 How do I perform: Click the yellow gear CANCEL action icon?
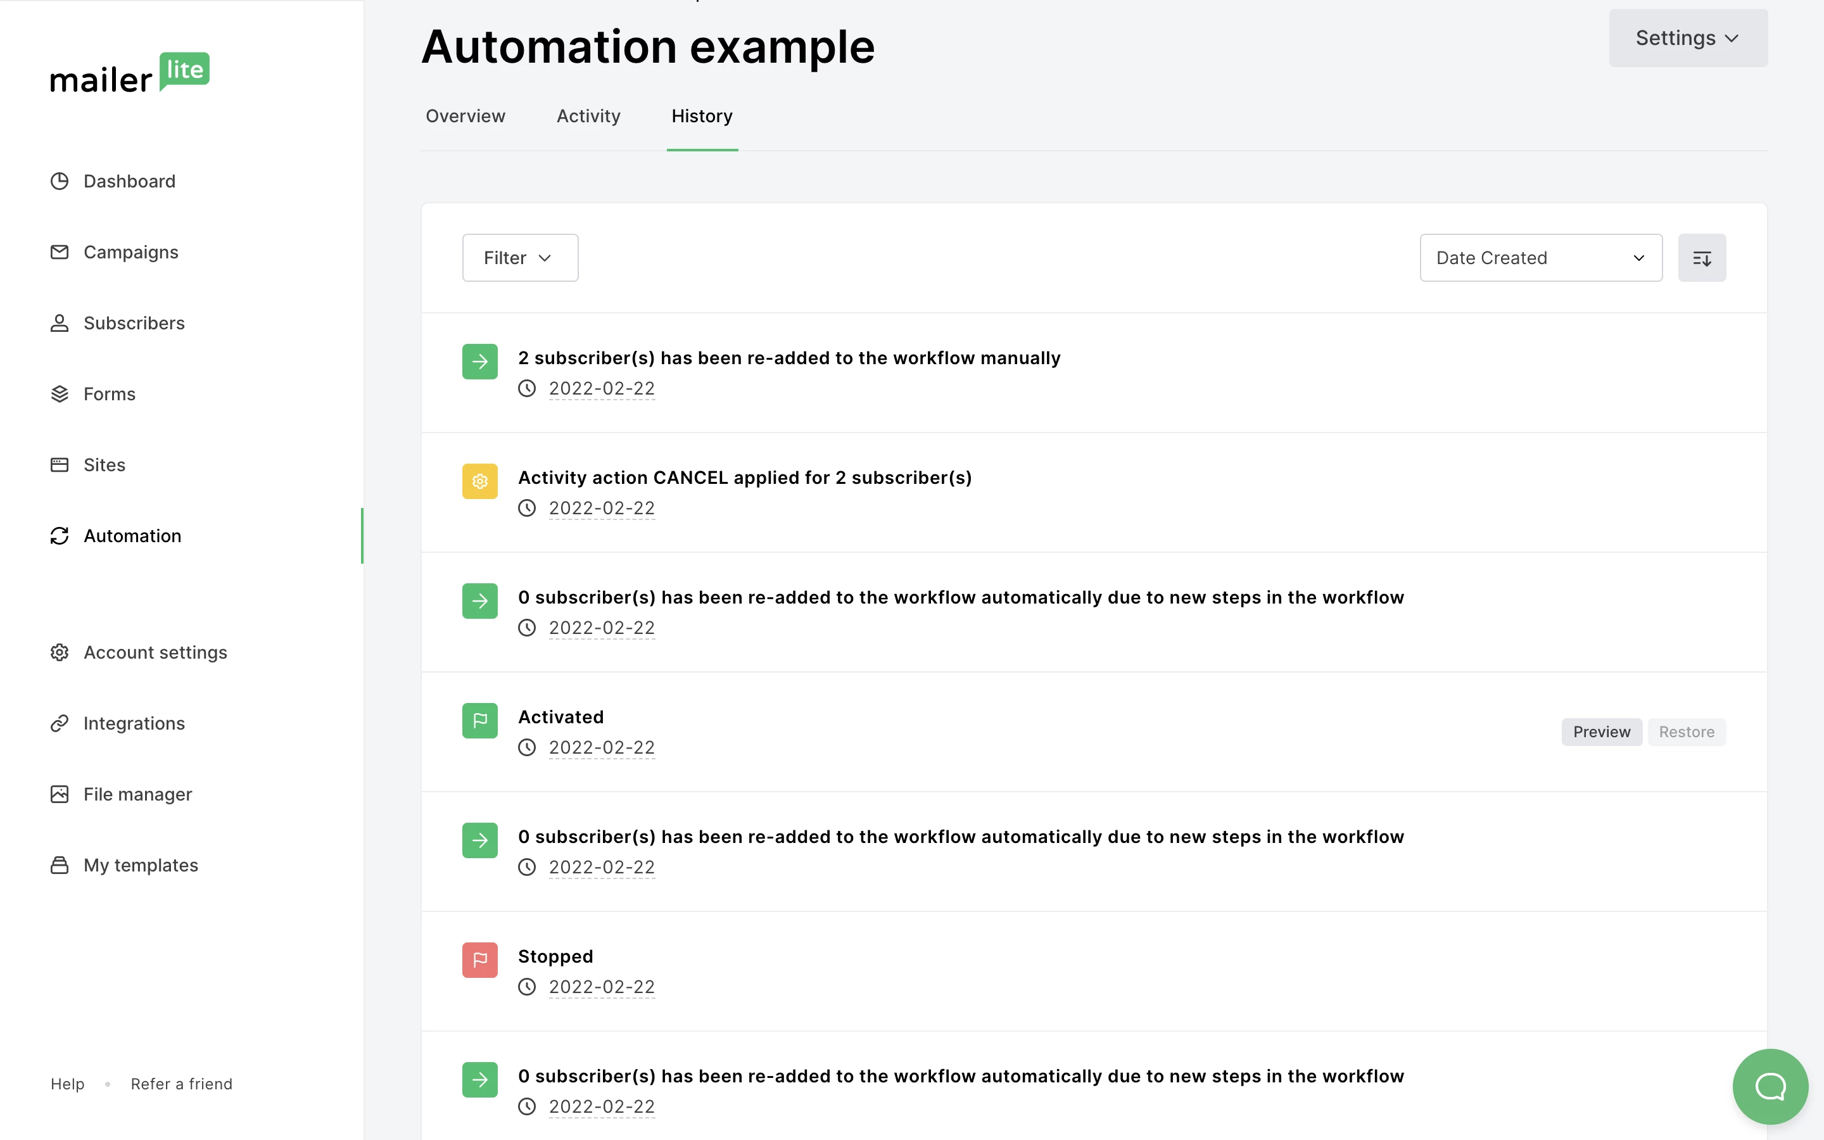[x=479, y=481]
